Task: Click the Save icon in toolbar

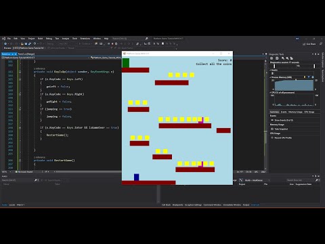Action: pyautogui.click(x=26, y=44)
